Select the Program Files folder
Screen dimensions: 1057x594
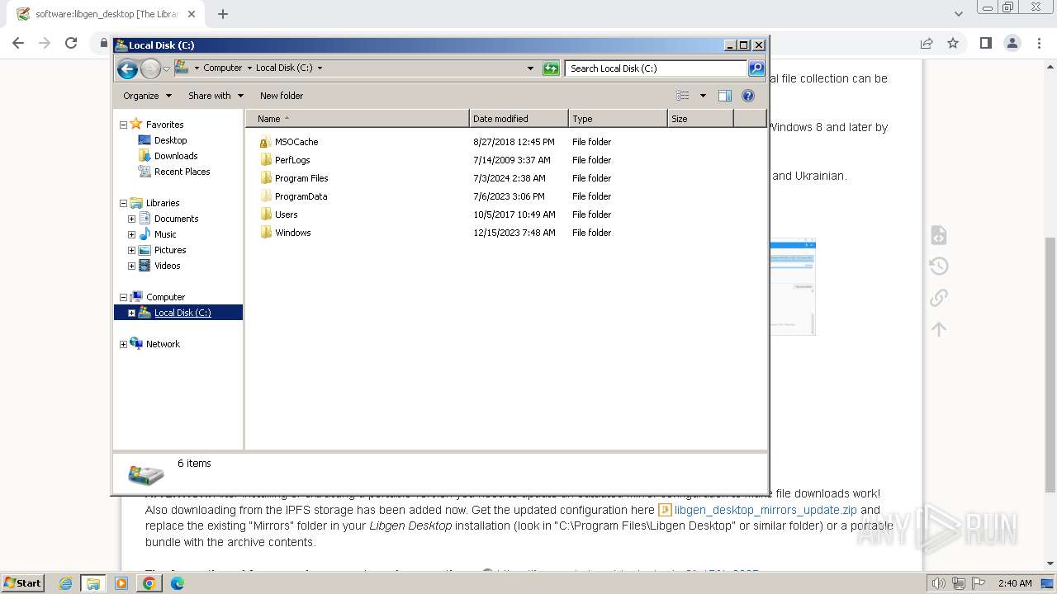coord(301,178)
